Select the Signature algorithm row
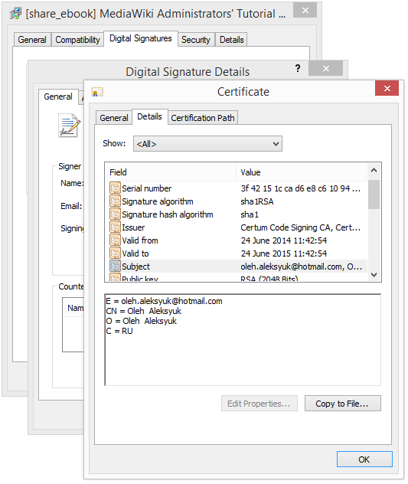Viewport: 408px width, 484px height. (x=236, y=201)
